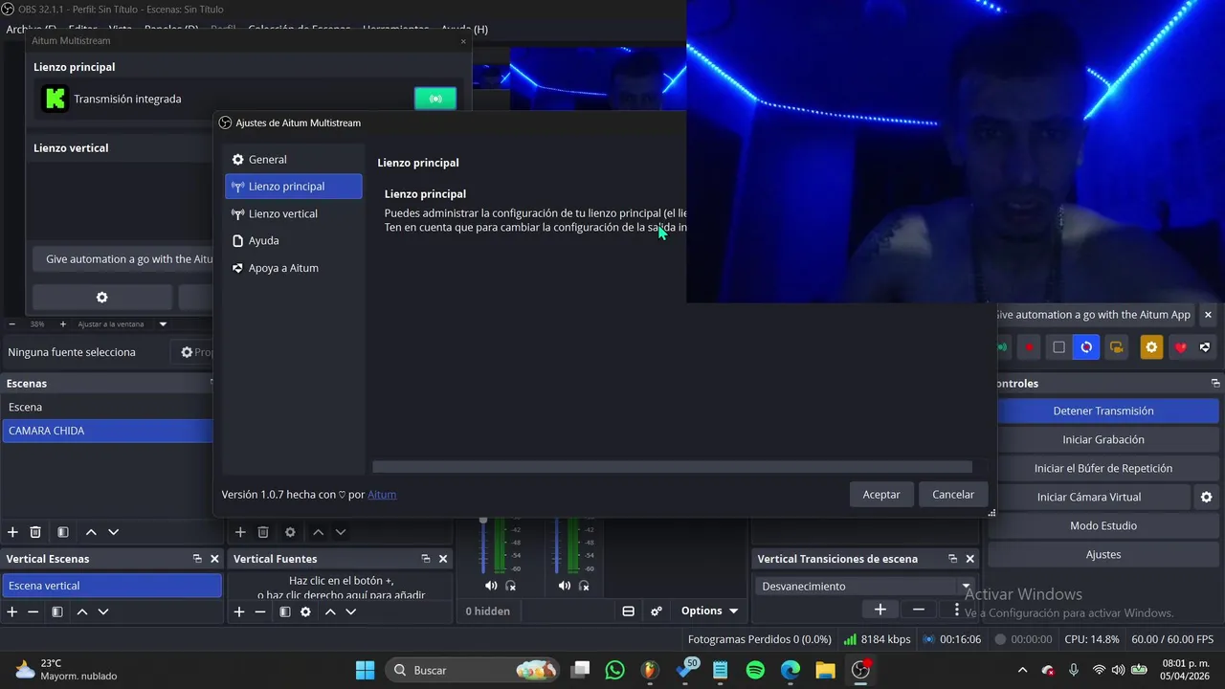Toggle the Kick stream button in Aitum Multistream
This screenshot has width=1225, height=689.
coord(435,99)
